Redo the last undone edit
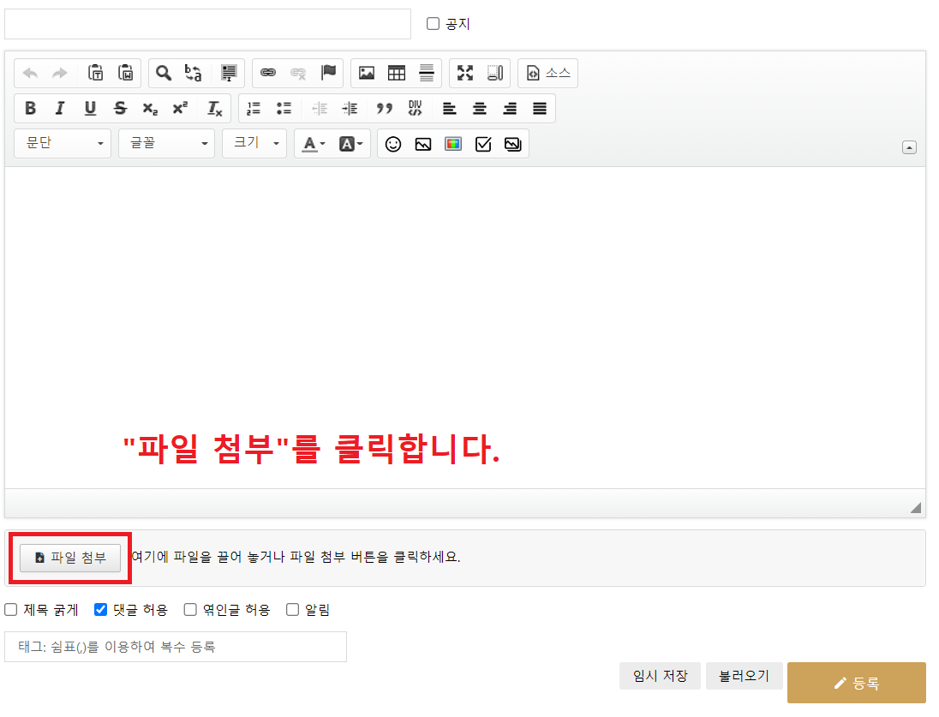This screenshot has height=717, width=939. point(60,73)
